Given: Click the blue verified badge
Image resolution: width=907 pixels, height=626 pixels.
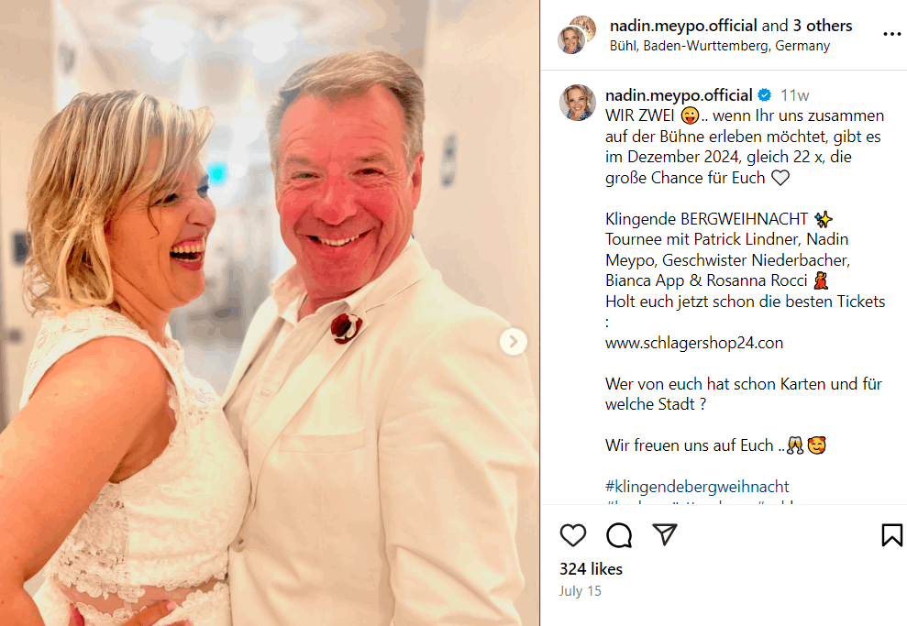Looking at the screenshot, I should click(x=765, y=95).
